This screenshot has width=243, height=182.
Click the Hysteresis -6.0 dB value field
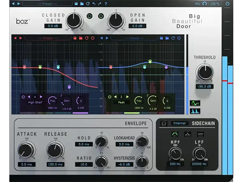tap(124, 164)
